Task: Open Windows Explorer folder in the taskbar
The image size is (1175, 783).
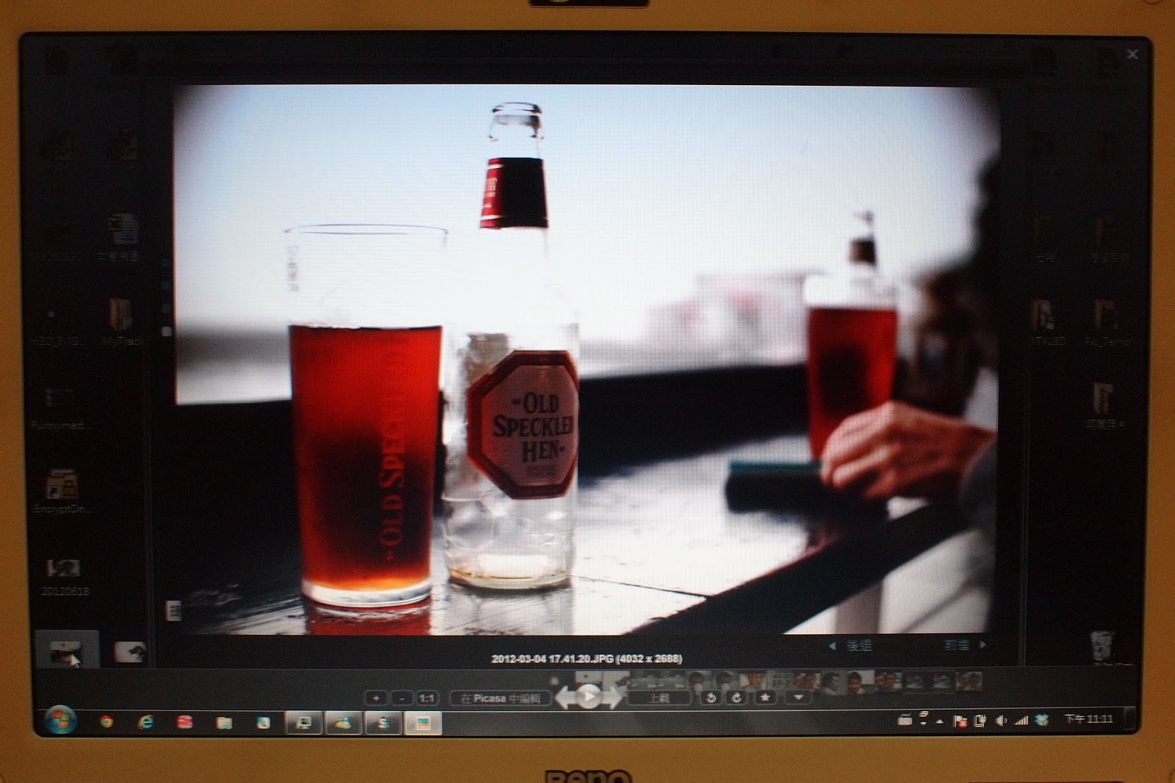Action: tap(225, 723)
